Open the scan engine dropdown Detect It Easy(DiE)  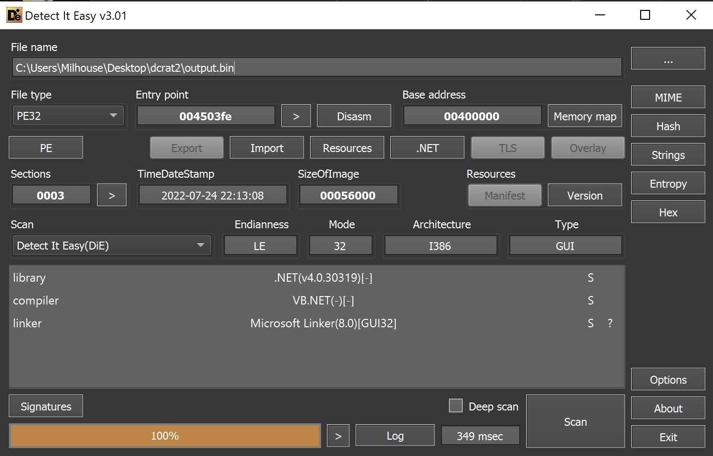[x=111, y=245]
